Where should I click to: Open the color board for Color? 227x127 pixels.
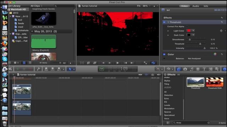(x=215, y=54)
